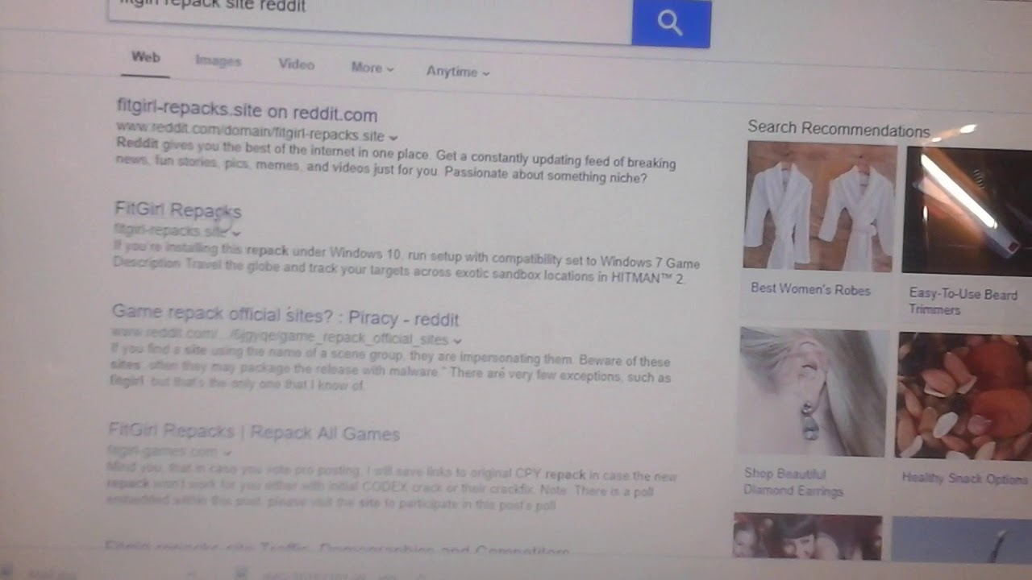Screen dimensions: 1032x580
Task: Switch to the Video results tab
Action: pyautogui.click(x=296, y=64)
